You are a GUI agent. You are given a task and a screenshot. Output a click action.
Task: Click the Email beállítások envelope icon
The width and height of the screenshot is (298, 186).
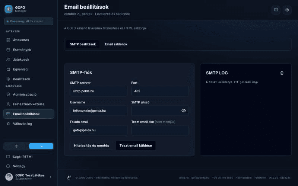[8, 114]
